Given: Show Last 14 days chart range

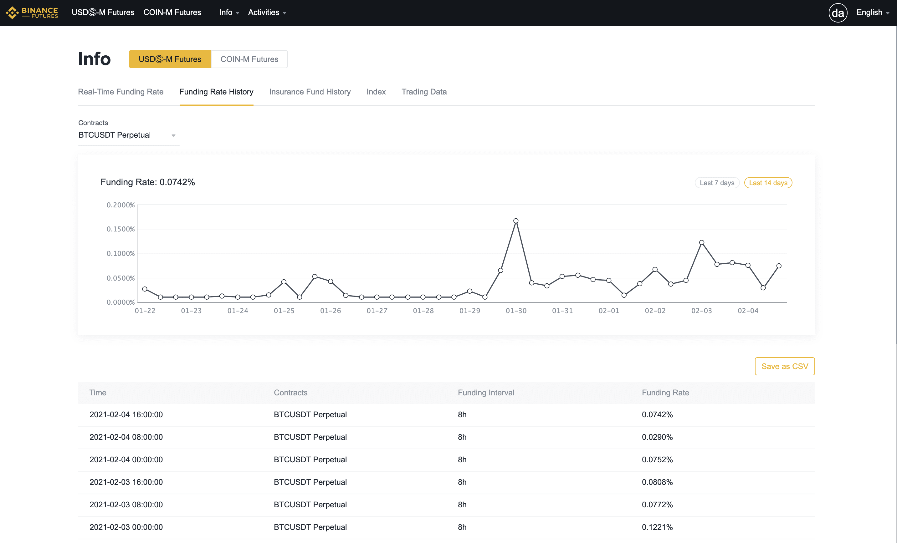Looking at the screenshot, I should pyautogui.click(x=768, y=183).
